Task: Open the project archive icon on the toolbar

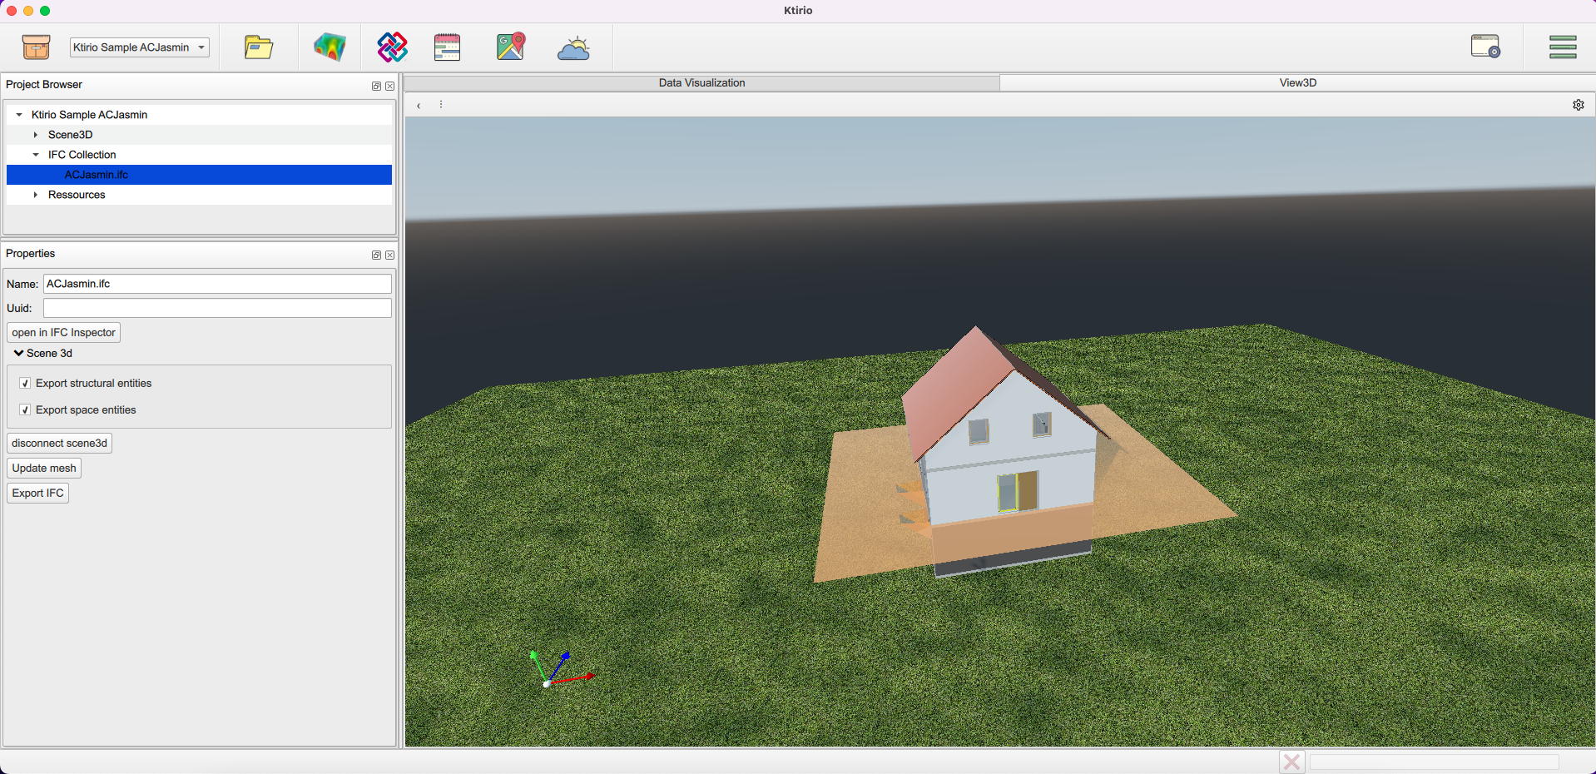Action: [x=35, y=47]
